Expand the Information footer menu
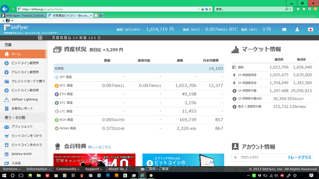Viewport: 319px width, 179px height. (x=38, y=169)
